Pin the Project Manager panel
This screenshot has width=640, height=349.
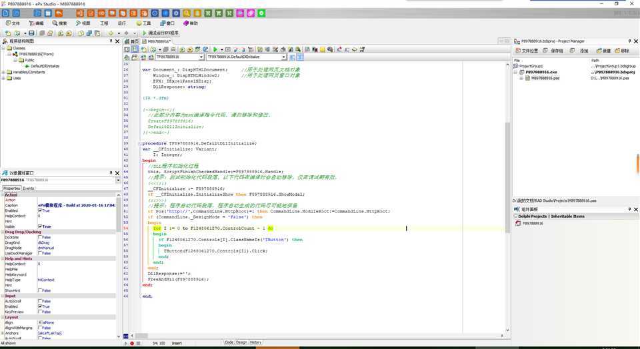(629, 41)
